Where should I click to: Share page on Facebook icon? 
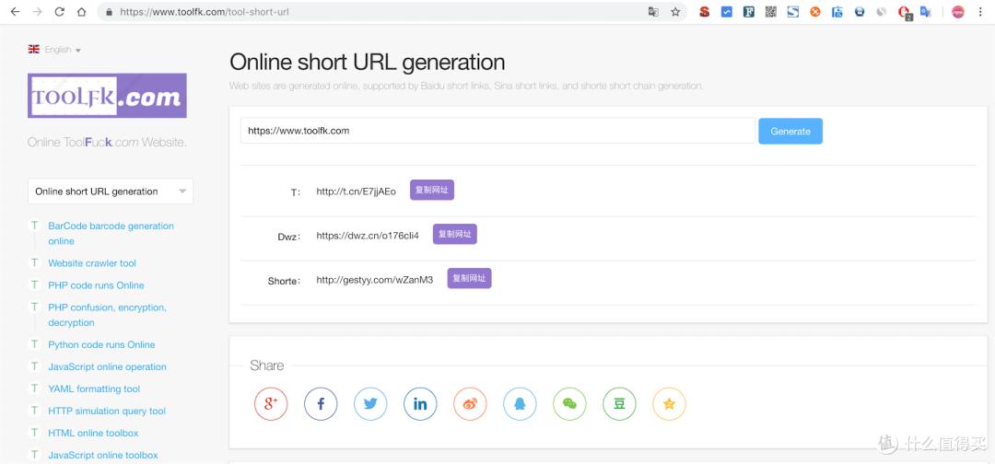click(321, 403)
